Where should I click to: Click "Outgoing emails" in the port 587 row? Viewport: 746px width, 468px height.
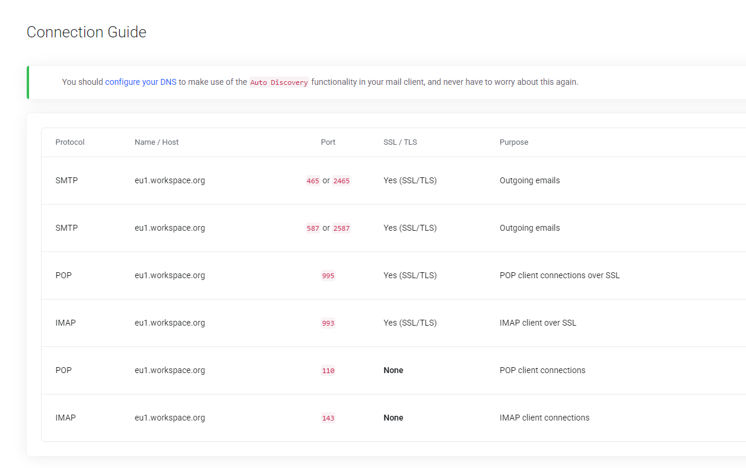pos(530,228)
